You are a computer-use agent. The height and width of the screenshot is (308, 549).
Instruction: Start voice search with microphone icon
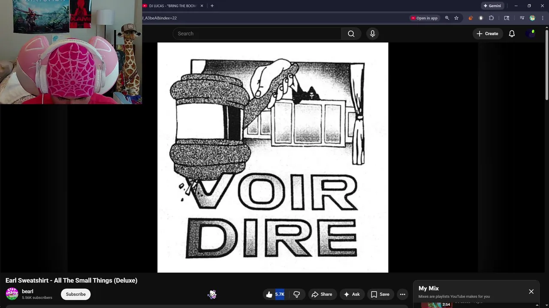(372, 33)
